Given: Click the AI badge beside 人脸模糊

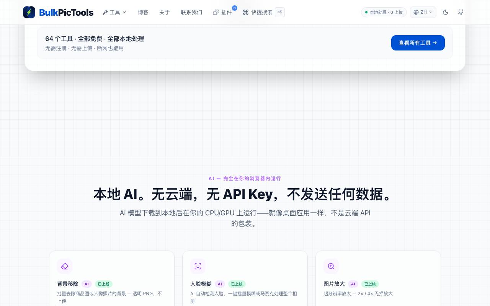Looking at the screenshot, I should 220,284.
